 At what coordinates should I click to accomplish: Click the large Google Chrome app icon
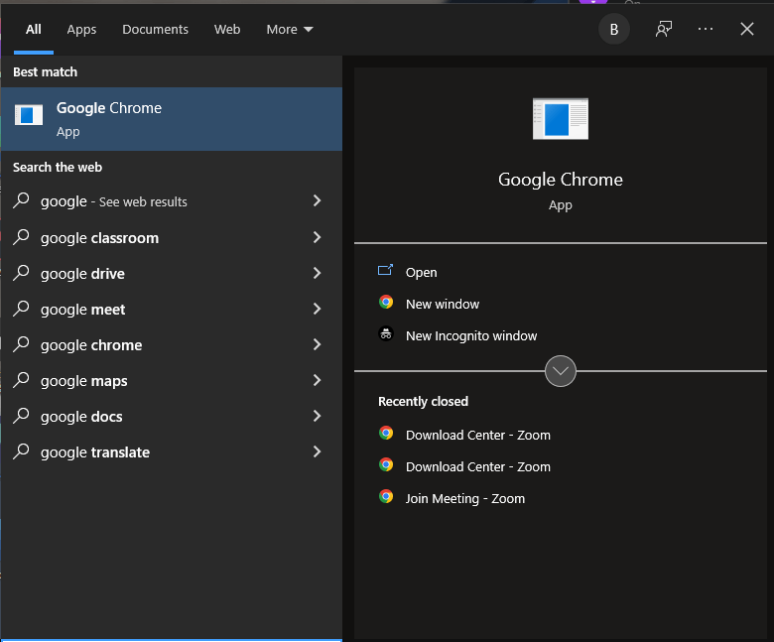pos(561,118)
